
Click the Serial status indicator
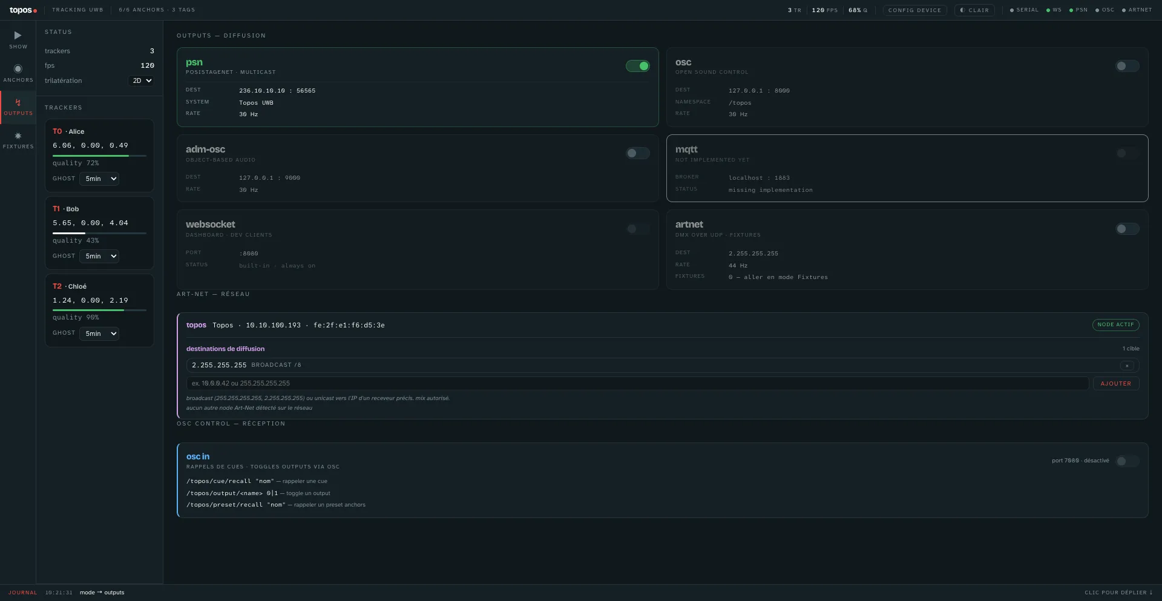1024,10
